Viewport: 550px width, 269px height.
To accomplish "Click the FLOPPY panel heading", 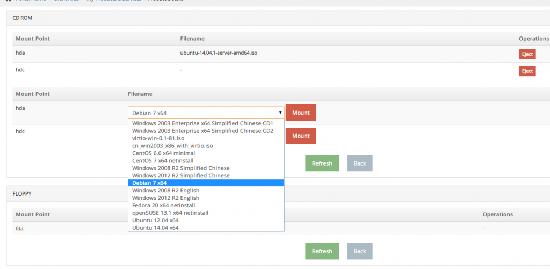I will pyautogui.click(x=21, y=193).
